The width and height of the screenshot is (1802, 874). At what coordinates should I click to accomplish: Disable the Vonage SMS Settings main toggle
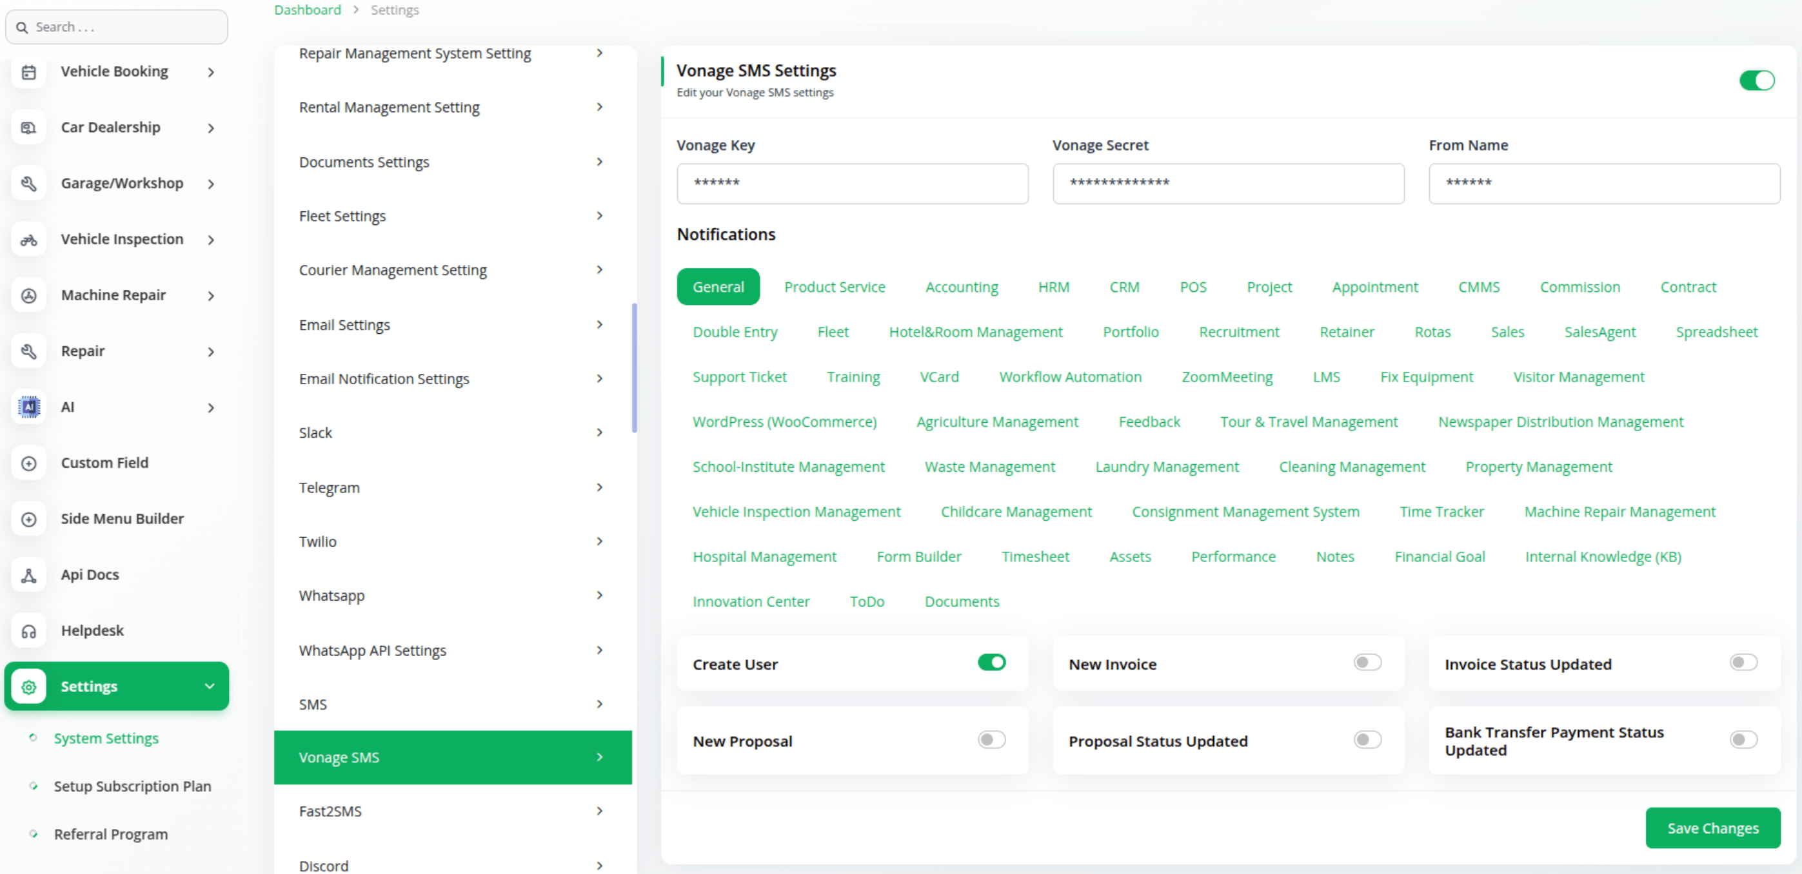(1756, 81)
